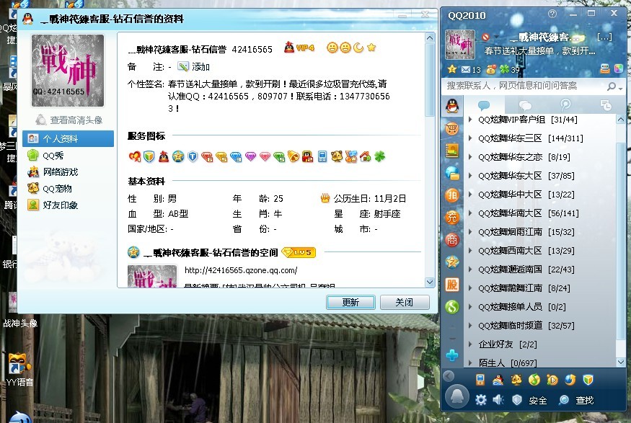Screen dimensions: 631x423
Task: Open online status dropdown in QQ panel
Action: (490, 37)
